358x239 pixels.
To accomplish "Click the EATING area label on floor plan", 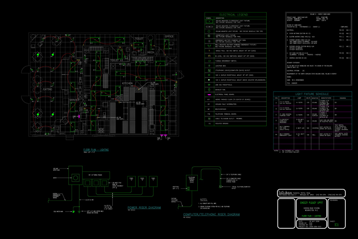I will click(49, 89).
